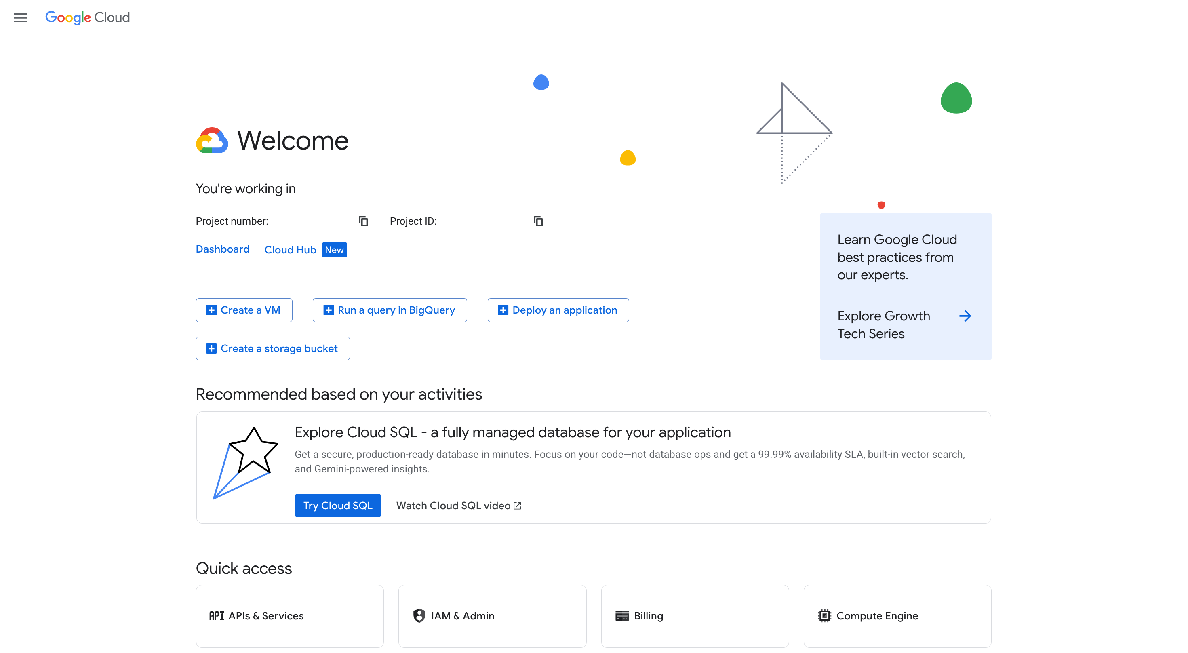Deploy an application
The width and height of the screenshot is (1188, 653).
click(x=558, y=310)
